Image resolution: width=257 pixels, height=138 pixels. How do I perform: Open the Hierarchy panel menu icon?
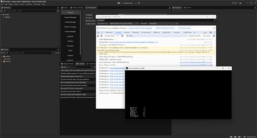tap(58, 8)
